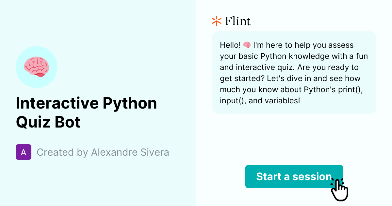Click 'Created by Alexandre Sivera' link
Screen dimensions: 392x206
tap(103, 152)
